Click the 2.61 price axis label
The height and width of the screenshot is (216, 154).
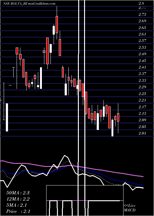click(142, 34)
